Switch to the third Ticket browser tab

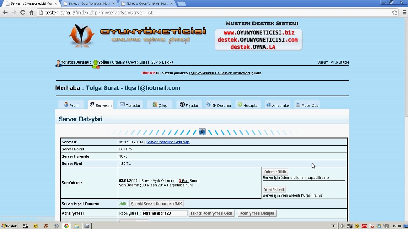click(x=147, y=4)
